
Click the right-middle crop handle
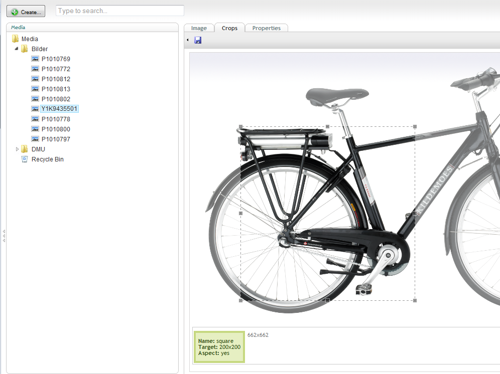[415, 214]
